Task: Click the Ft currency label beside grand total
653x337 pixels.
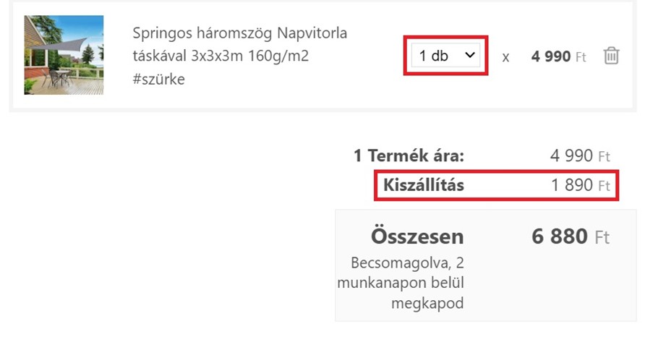Action: (602, 237)
